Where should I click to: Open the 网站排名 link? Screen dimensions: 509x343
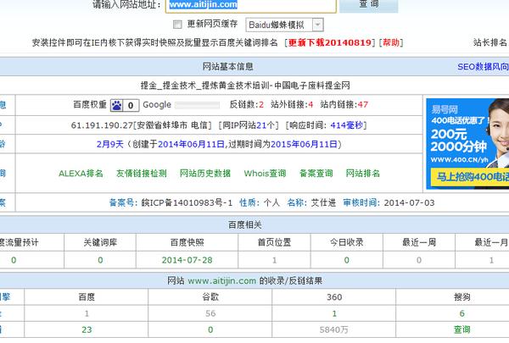[362, 174]
